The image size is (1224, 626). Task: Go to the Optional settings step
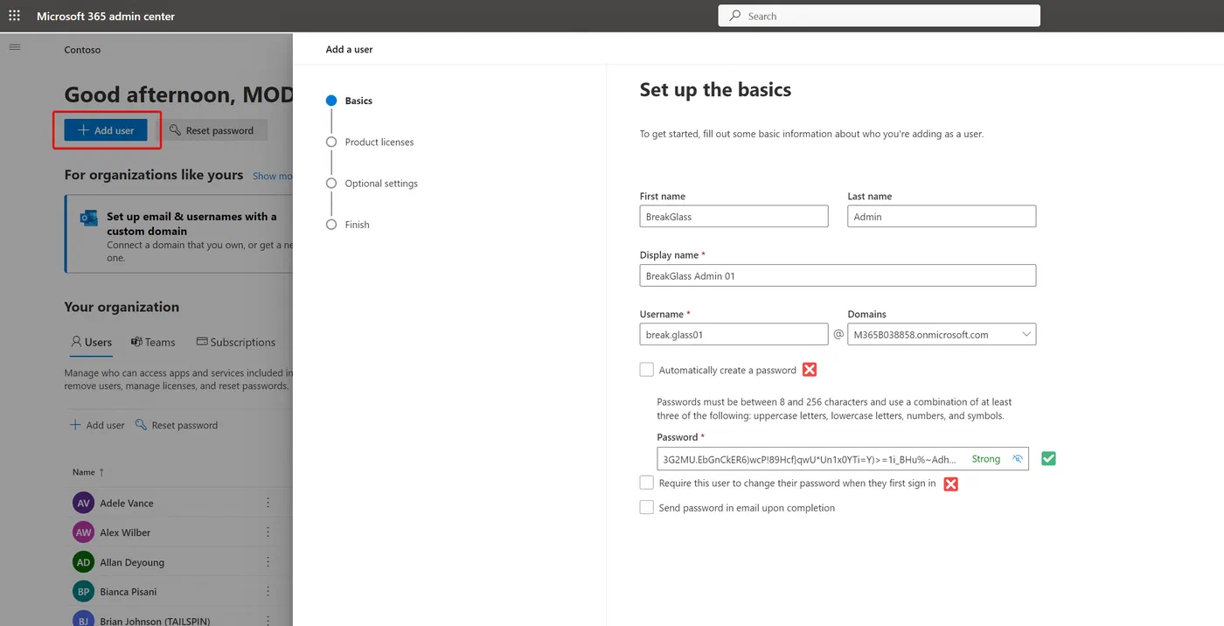[372, 184]
